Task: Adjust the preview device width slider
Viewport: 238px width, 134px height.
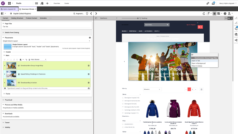Action: pos(138,18)
